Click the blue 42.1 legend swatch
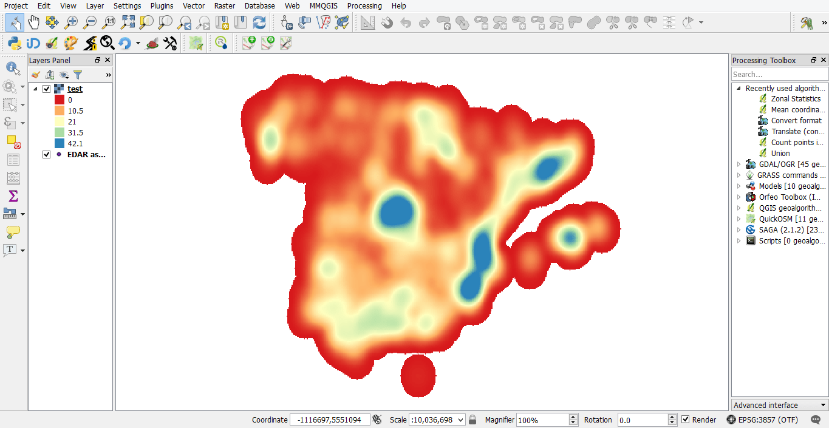Image resolution: width=829 pixels, height=428 pixels. [60, 143]
